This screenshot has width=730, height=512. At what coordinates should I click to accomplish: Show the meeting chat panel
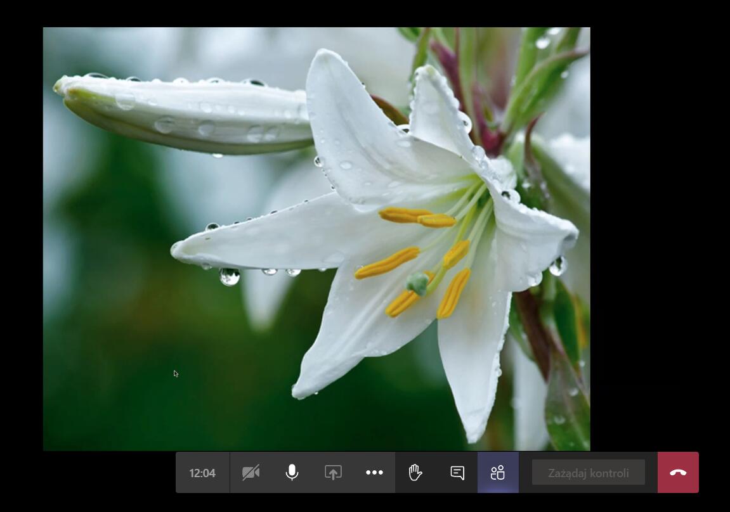point(457,473)
